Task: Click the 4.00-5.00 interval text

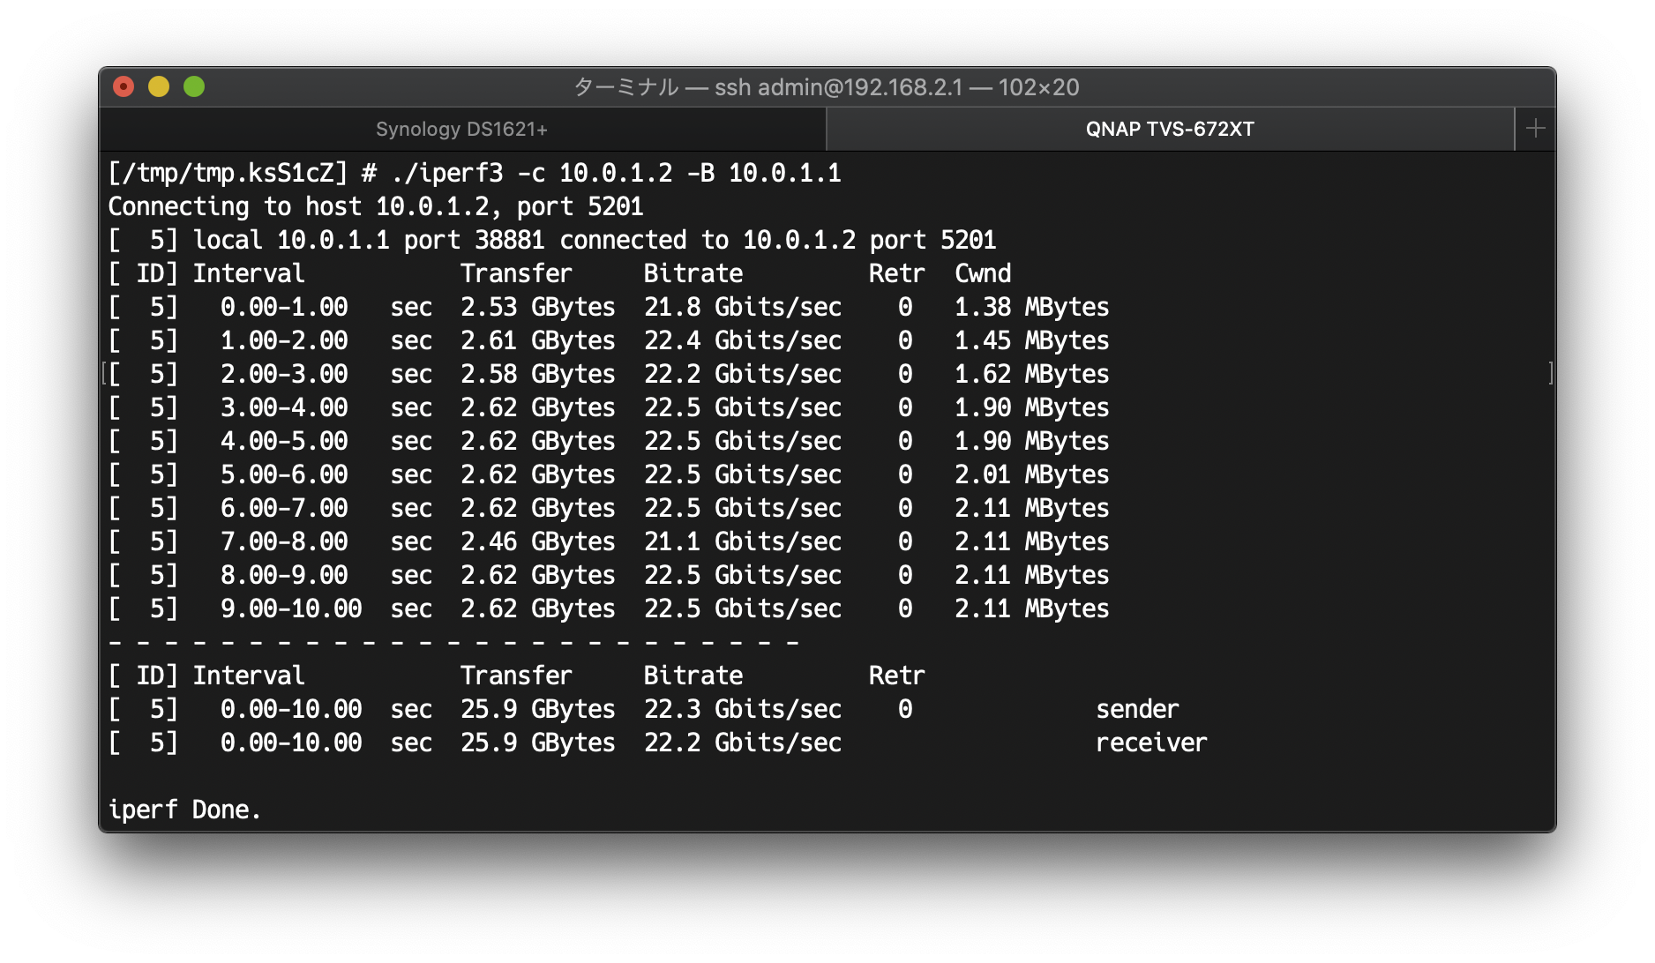Action: pos(284,441)
